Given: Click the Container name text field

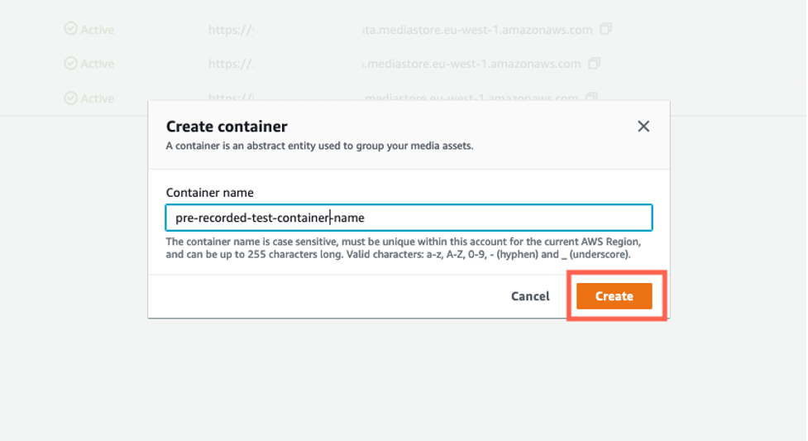Looking at the screenshot, I should pos(409,218).
